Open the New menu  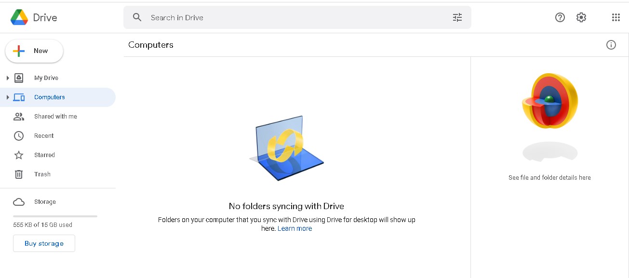tap(34, 51)
